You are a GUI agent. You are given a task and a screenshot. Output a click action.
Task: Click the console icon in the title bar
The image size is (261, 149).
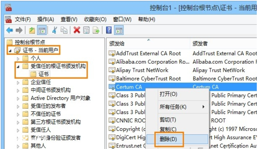click(x=8, y=8)
